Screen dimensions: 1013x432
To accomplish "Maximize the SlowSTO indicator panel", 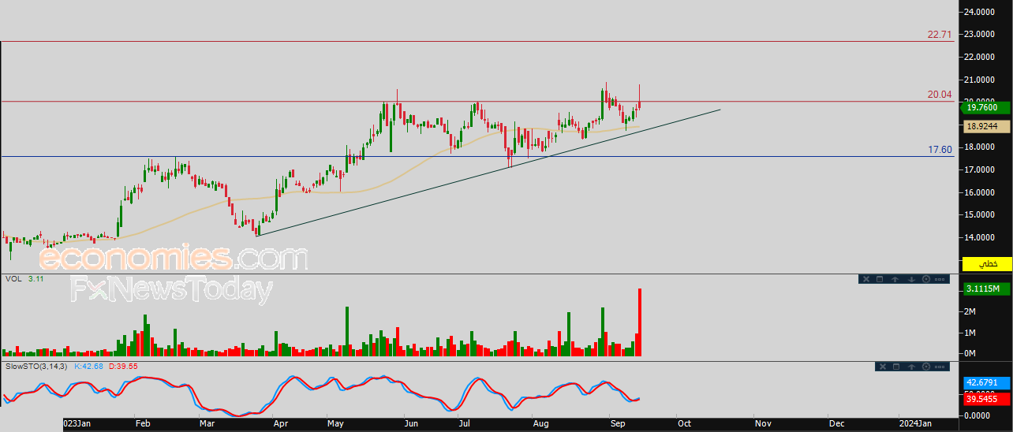I will [x=896, y=367].
